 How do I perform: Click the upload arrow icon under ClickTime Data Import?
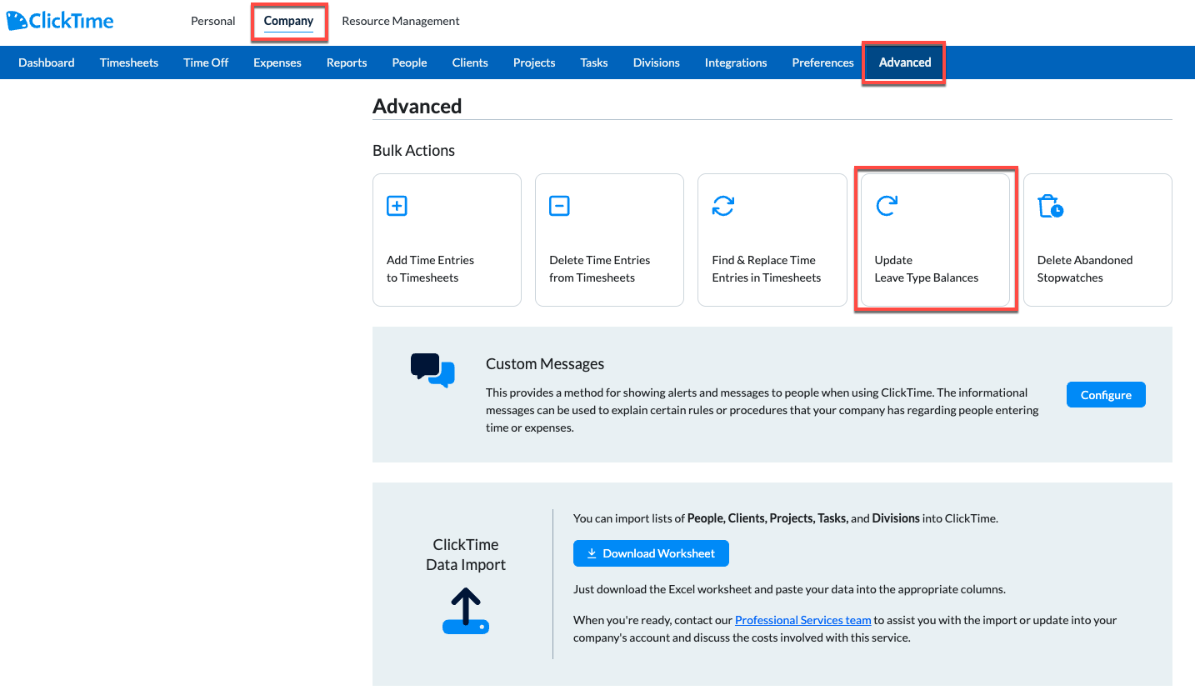tap(466, 611)
